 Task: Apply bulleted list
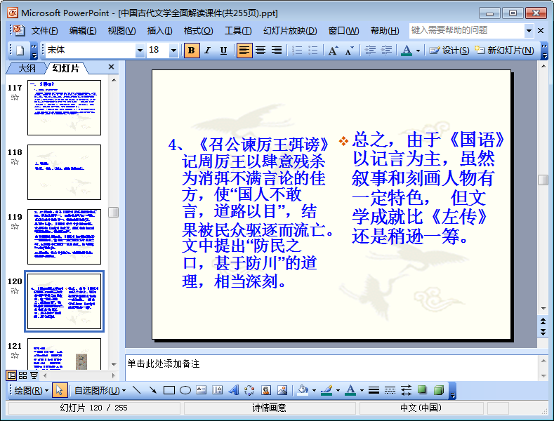(313, 51)
